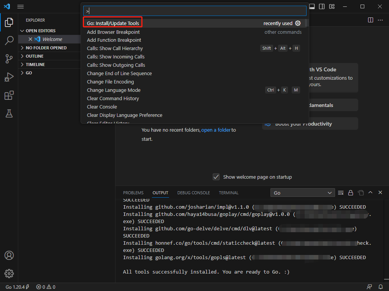Open output log in editor
The image size is (389, 291).
pyautogui.click(x=361, y=193)
